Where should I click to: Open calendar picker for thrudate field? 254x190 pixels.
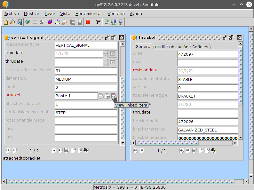113,62
